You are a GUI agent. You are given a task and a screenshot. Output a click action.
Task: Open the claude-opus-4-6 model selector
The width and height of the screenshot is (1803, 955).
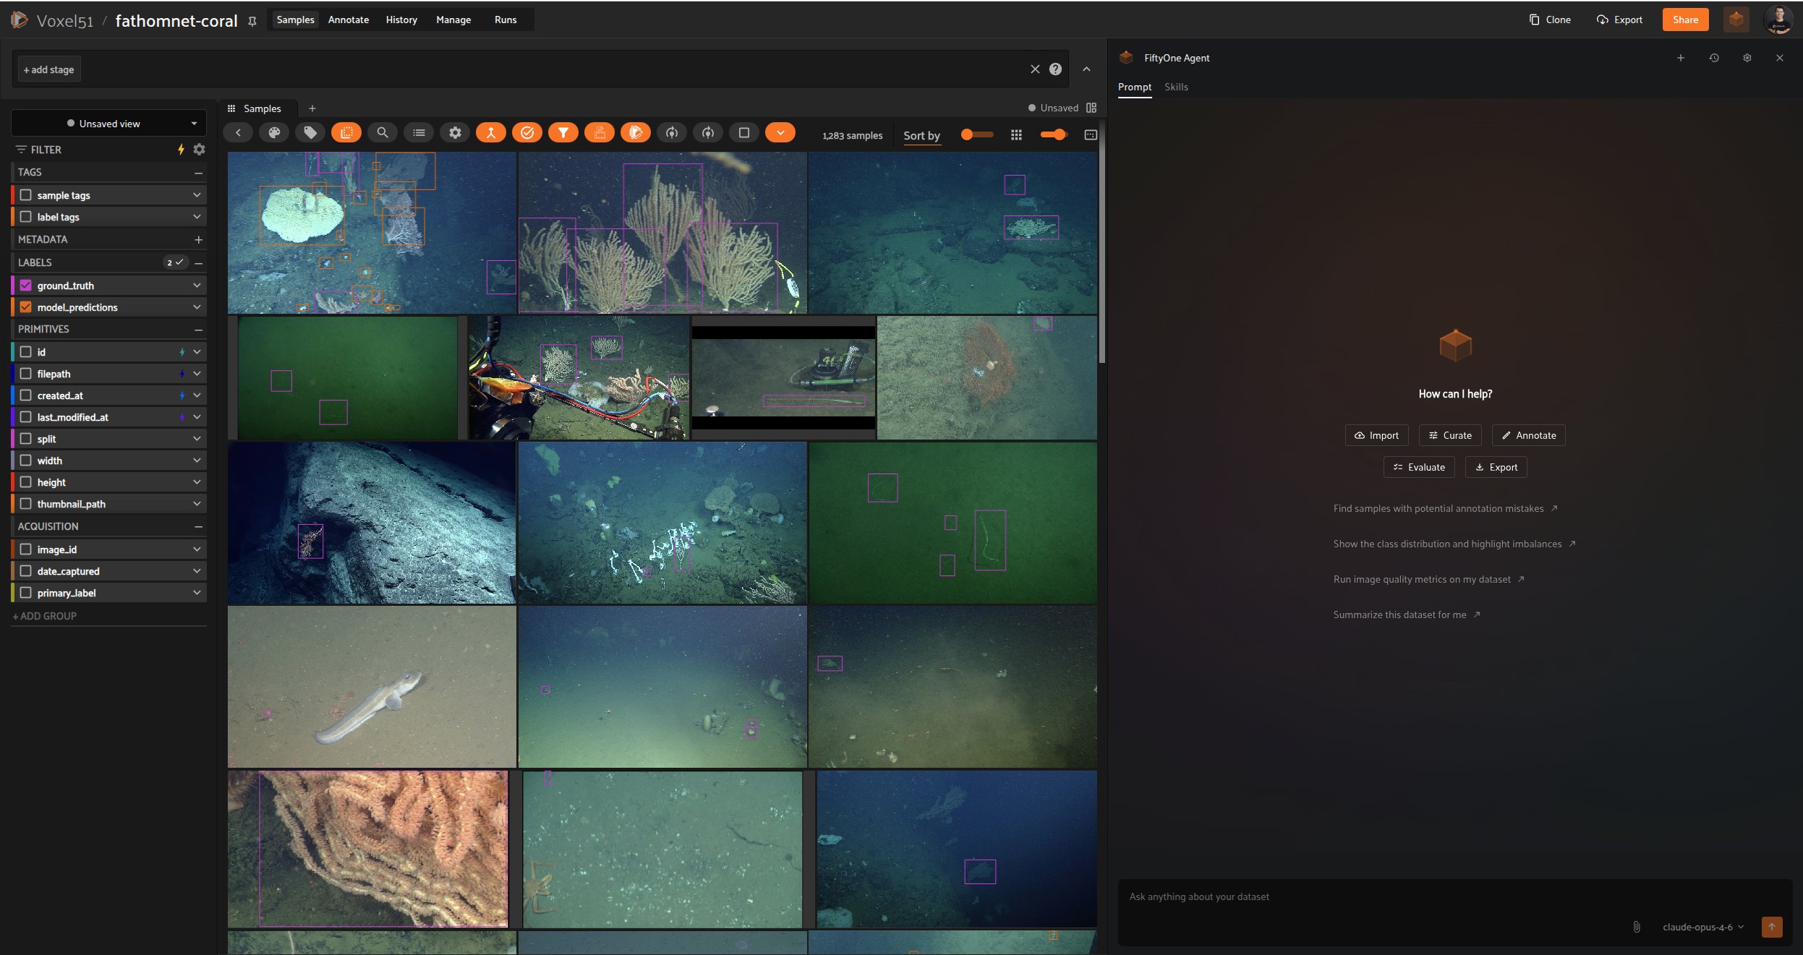1703,927
